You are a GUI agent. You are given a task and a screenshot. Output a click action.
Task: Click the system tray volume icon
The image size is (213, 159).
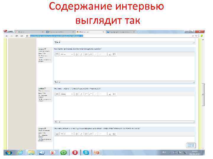coord(175,153)
